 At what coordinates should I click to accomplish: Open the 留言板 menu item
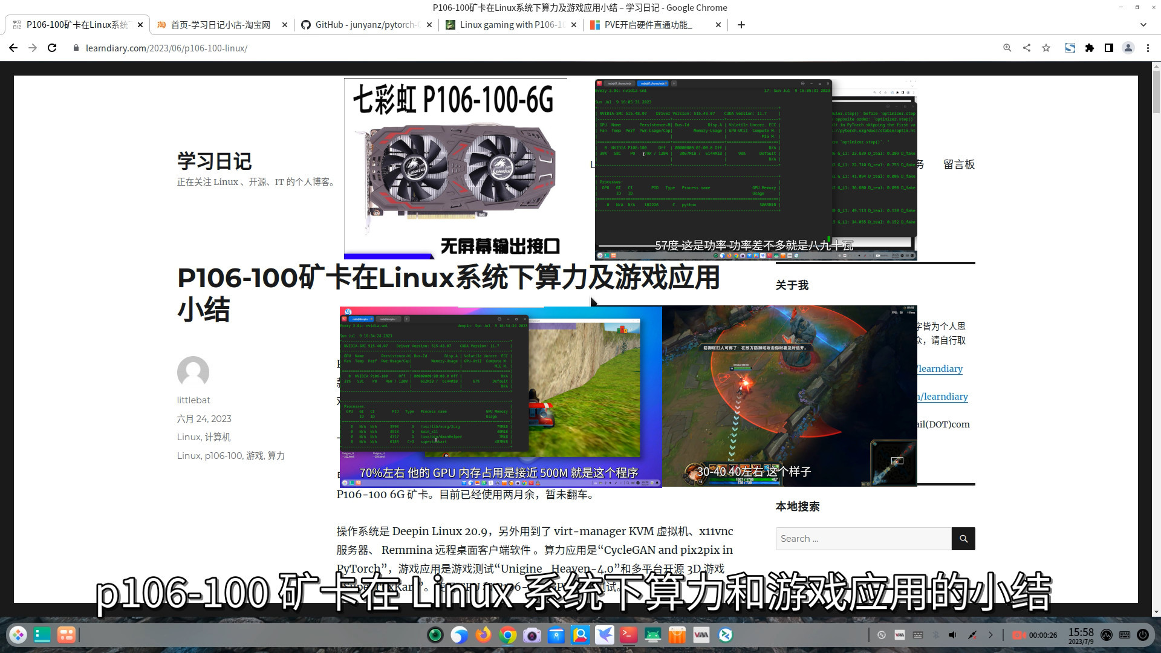point(958,164)
